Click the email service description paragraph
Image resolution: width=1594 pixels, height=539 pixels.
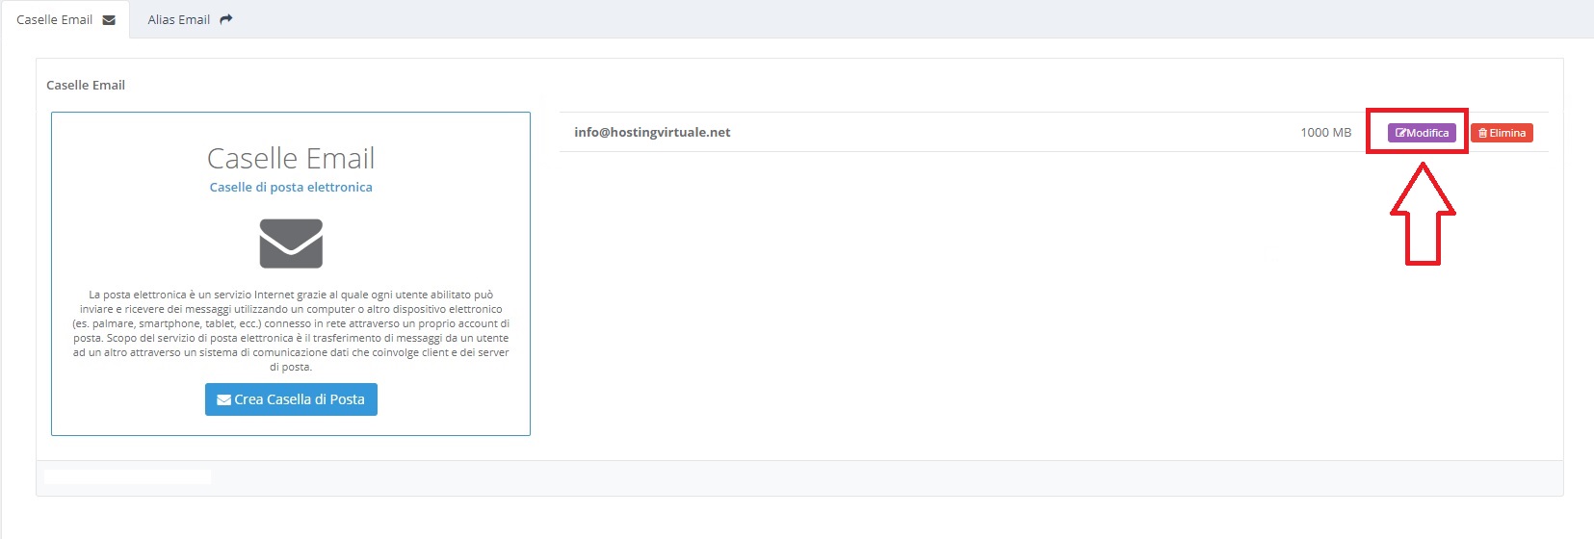(291, 330)
